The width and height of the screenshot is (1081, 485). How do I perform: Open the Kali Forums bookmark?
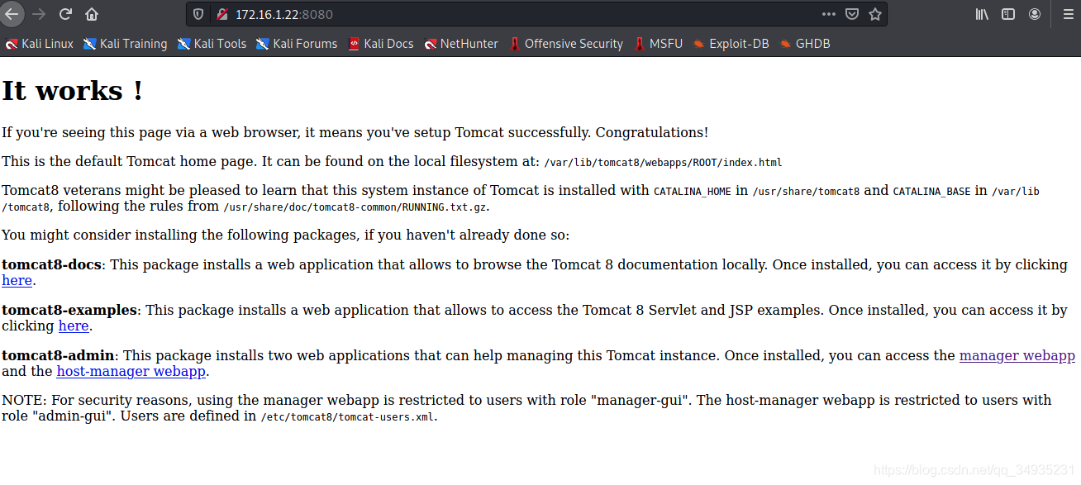click(297, 44)
